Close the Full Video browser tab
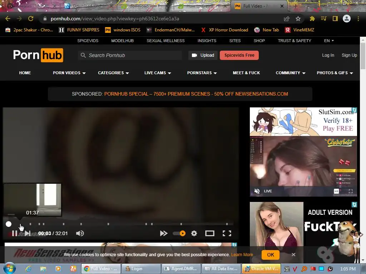 click(282, 6)
